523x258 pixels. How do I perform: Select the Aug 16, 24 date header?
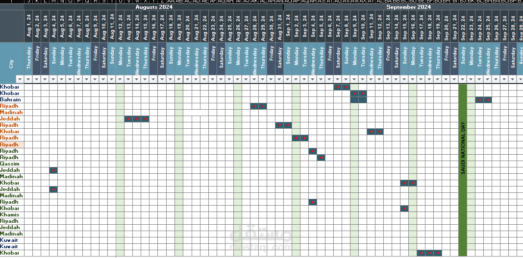click(x=154, y=26)
